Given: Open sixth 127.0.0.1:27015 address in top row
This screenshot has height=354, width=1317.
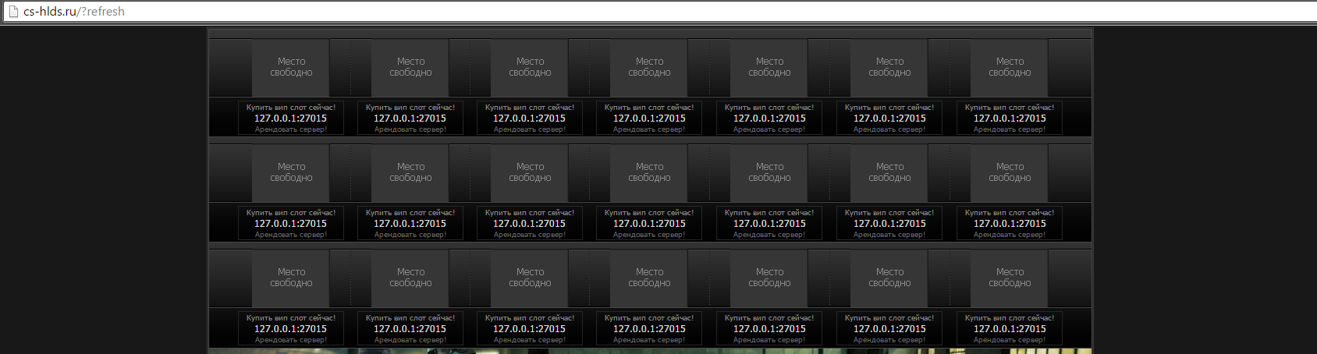Looking at the screenshot, I should tap(889, 119).
